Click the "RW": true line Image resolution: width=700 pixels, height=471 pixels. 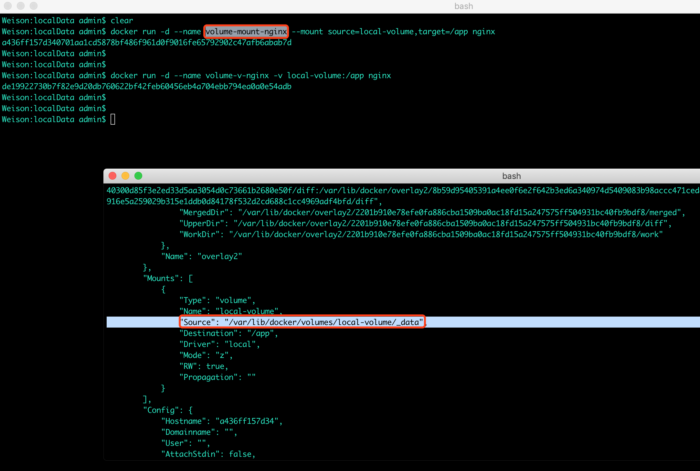click(x=204, y=366)
